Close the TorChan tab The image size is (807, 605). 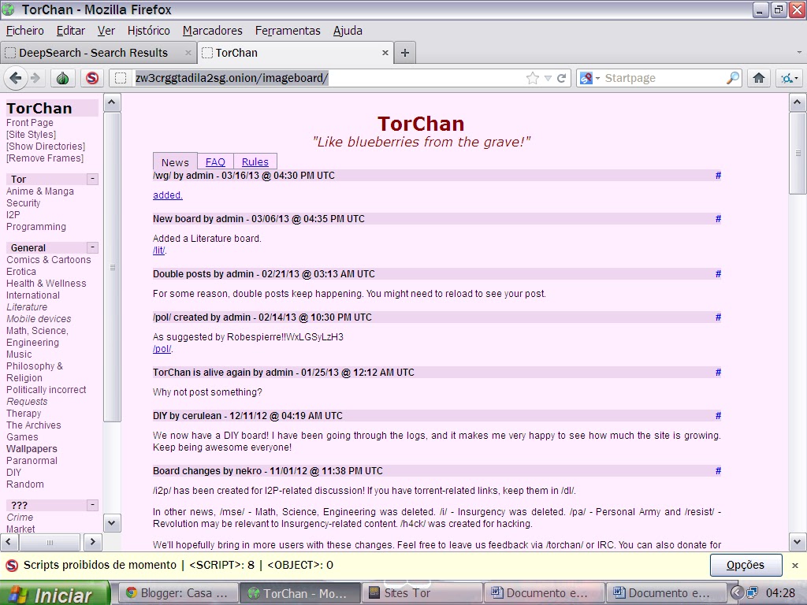tap(385, 53)
